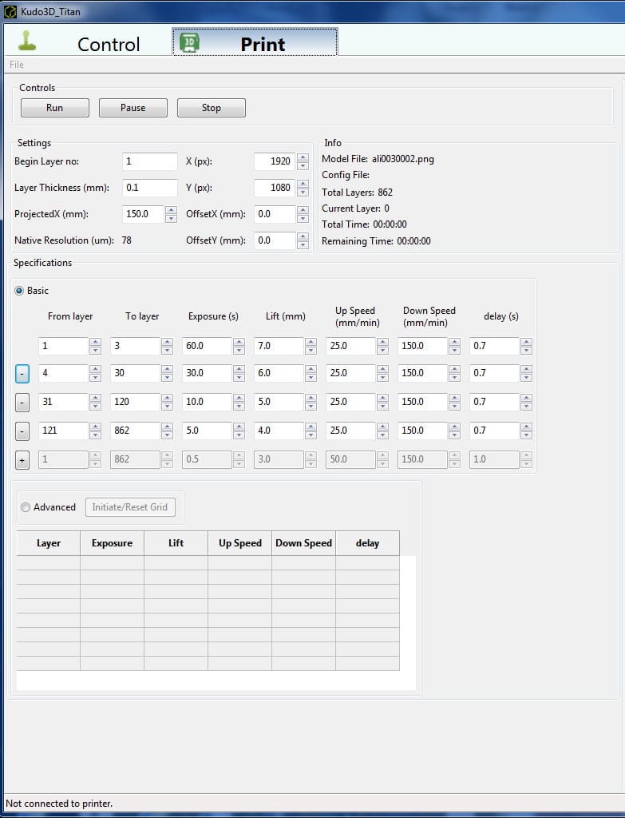Viewport: 625px width, 818px height.
Task: Open the File menu
Action: (x=17, y=65)
